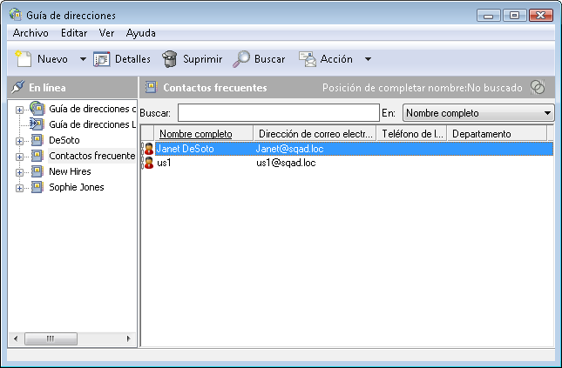The height and width of the screenshot is (368, 562).
Task: Click the Suprimir trash can icon
Action: click(x=170, y=59)
